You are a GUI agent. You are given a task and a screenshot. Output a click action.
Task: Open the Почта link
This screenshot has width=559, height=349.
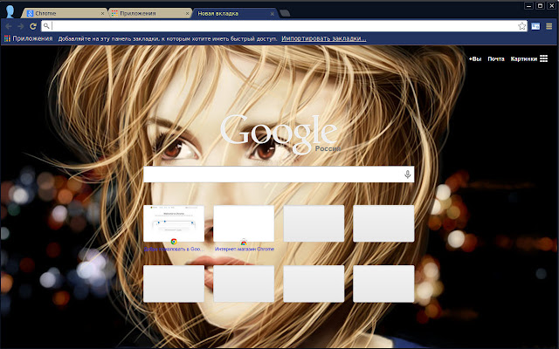click(496, 59)
